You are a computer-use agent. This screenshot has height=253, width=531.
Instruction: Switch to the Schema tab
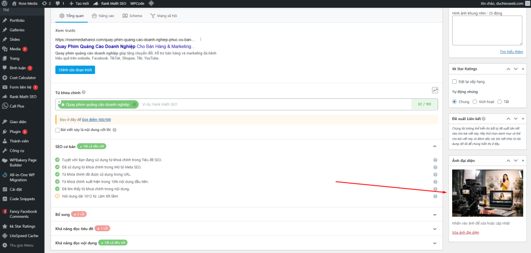pyautogui.click(x=132, y=16)
